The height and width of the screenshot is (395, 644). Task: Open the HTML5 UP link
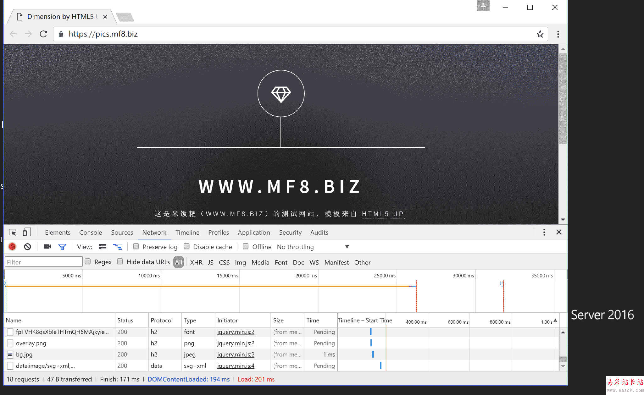pyautogui.click(x=382, y=214)
